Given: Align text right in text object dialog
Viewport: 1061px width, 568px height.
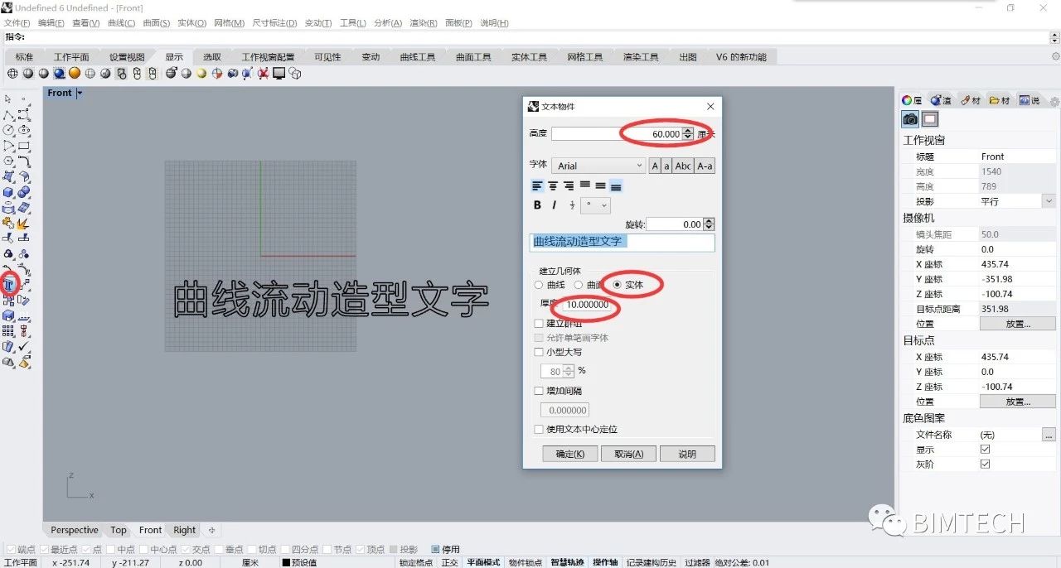Looking at the screenshot, I should click(x=569, y=186).
